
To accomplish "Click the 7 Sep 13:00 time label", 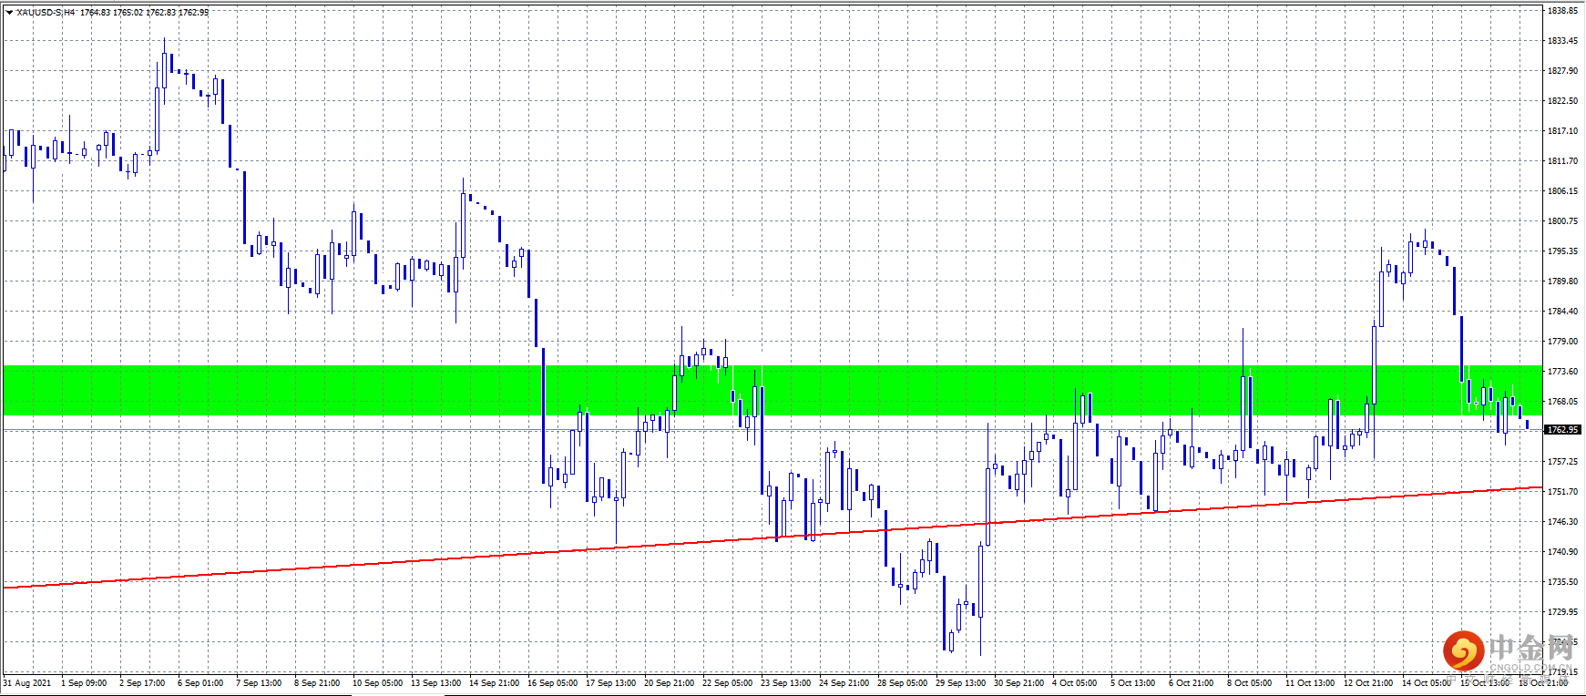I will [x=259, y=683].
